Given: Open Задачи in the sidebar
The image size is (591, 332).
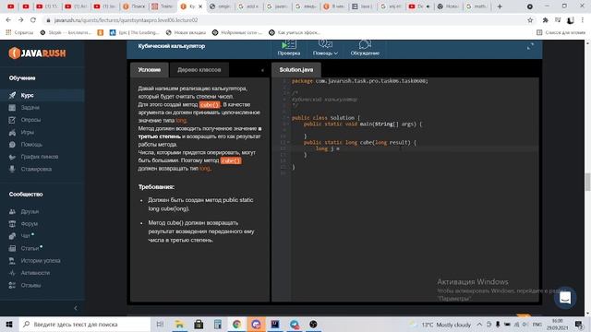Looking at the screenshot, I should 30,108.
